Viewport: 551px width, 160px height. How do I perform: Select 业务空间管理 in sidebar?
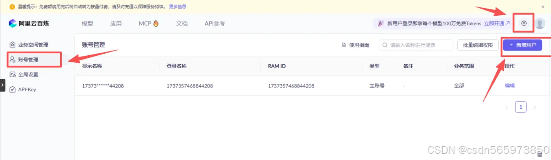pyautogui.click(x=33, y=45)
